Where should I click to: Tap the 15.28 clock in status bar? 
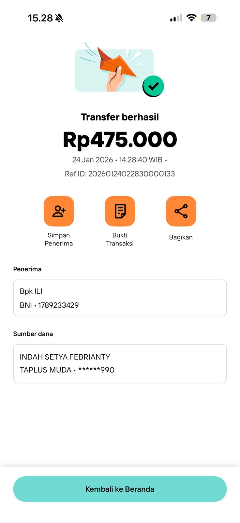click(40, 18)
